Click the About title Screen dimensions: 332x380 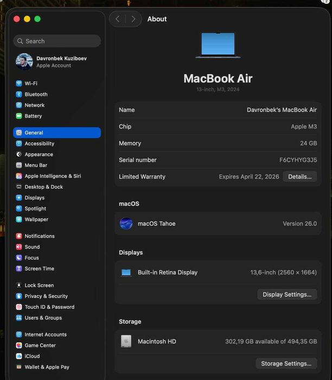point(157,19)
